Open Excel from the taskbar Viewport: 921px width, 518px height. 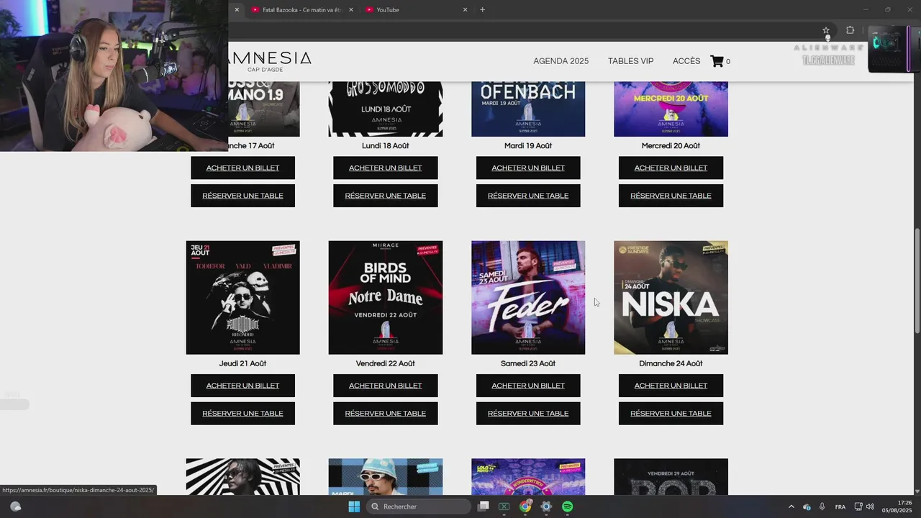504,506
